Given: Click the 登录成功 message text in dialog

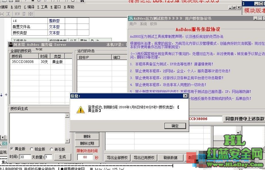Looking at the screenshot, I should pos(134,109).
